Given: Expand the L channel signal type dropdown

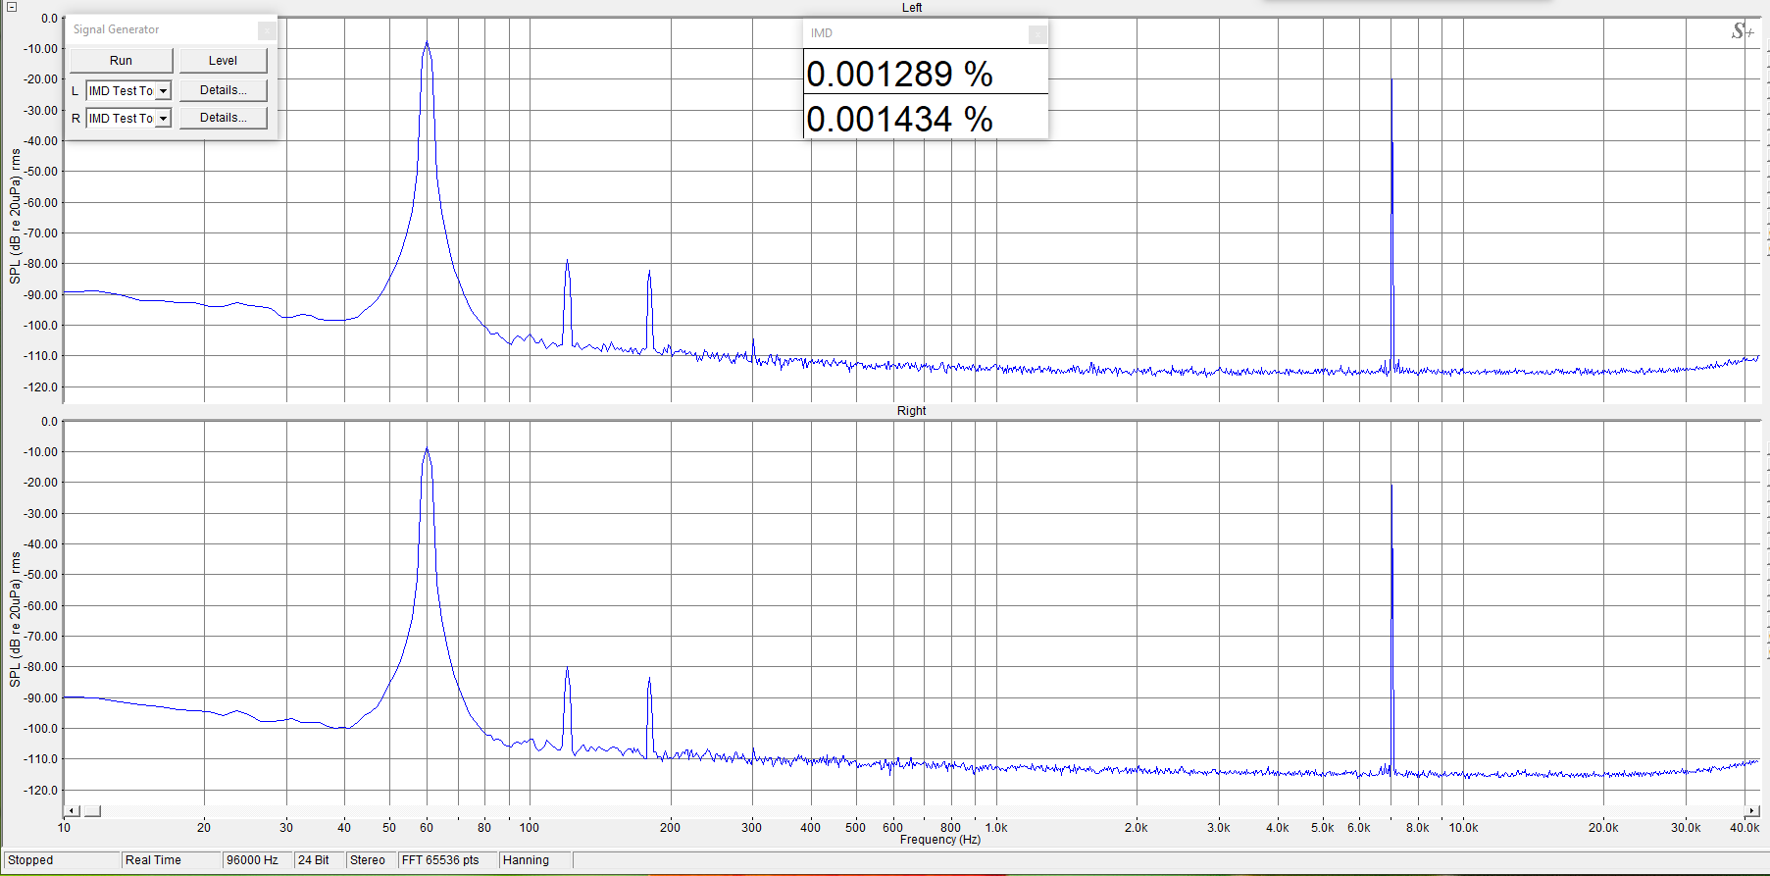Looking at the screenshot, I should pyautogui.click(x=163, y=91).
